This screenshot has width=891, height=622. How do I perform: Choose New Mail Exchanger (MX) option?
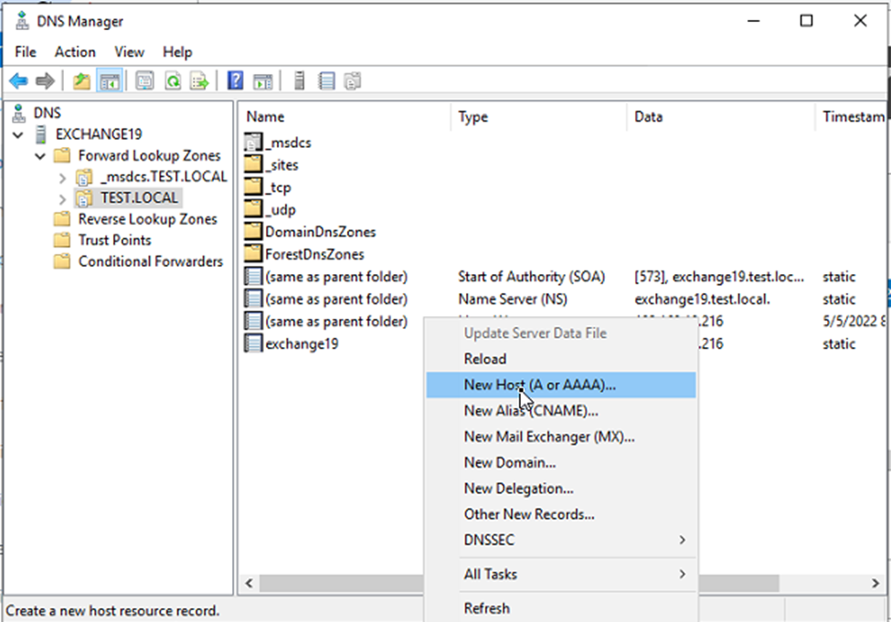560,437
